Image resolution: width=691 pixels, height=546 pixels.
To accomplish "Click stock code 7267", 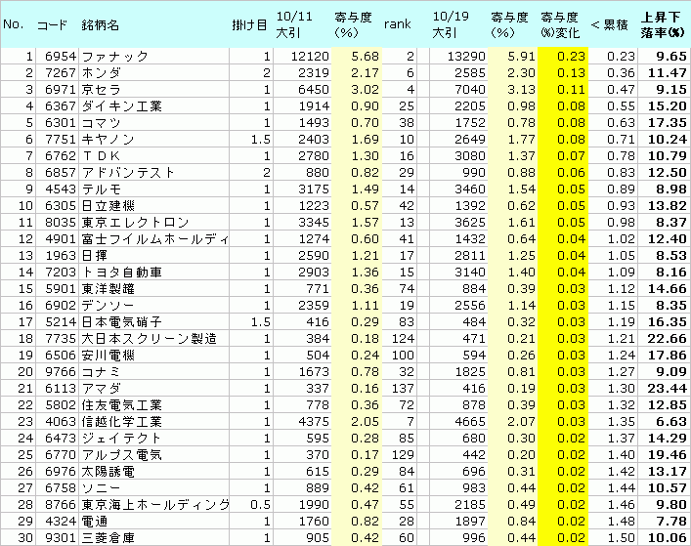I will click(61, 73).
